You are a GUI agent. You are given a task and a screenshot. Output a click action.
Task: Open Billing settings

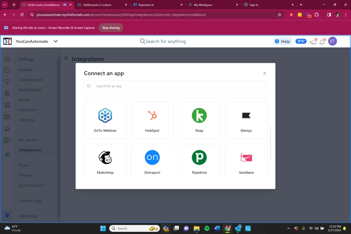24,100
